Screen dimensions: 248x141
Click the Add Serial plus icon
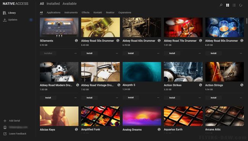pyautogui.click(x=5, y=121)
